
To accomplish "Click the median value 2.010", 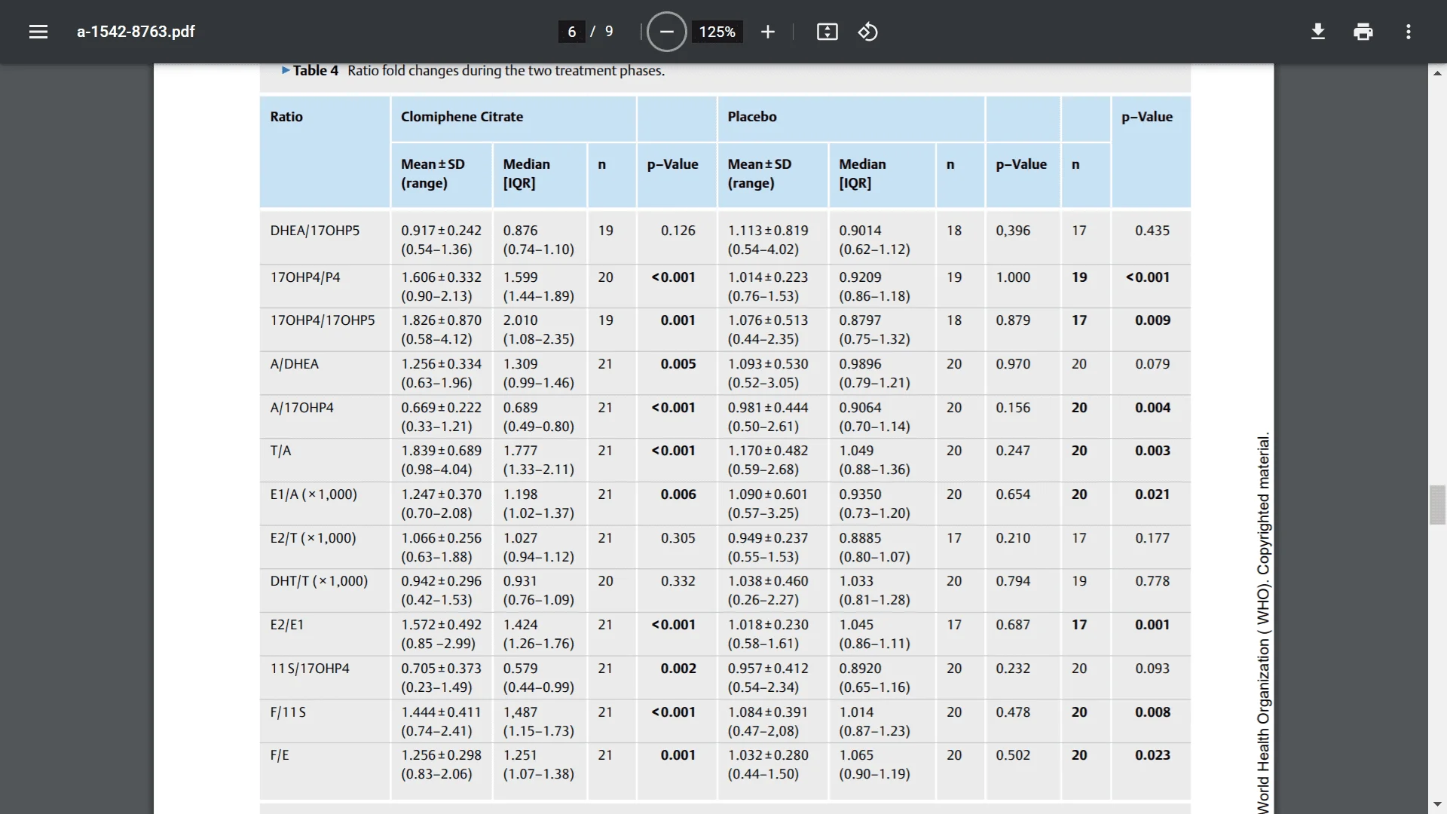I will pos(521,320).
